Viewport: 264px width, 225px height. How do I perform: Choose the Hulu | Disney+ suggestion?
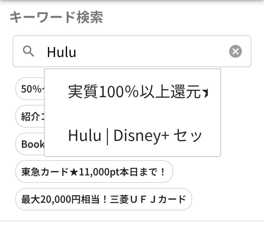tap(135, 136)
